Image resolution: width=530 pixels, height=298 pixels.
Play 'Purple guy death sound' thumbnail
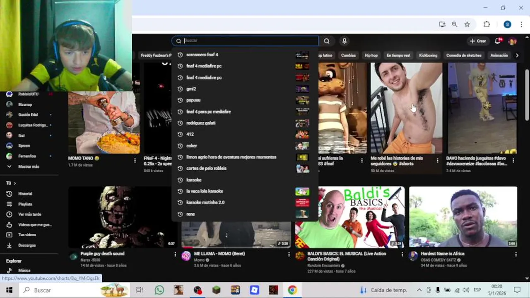tap(123, 217)
